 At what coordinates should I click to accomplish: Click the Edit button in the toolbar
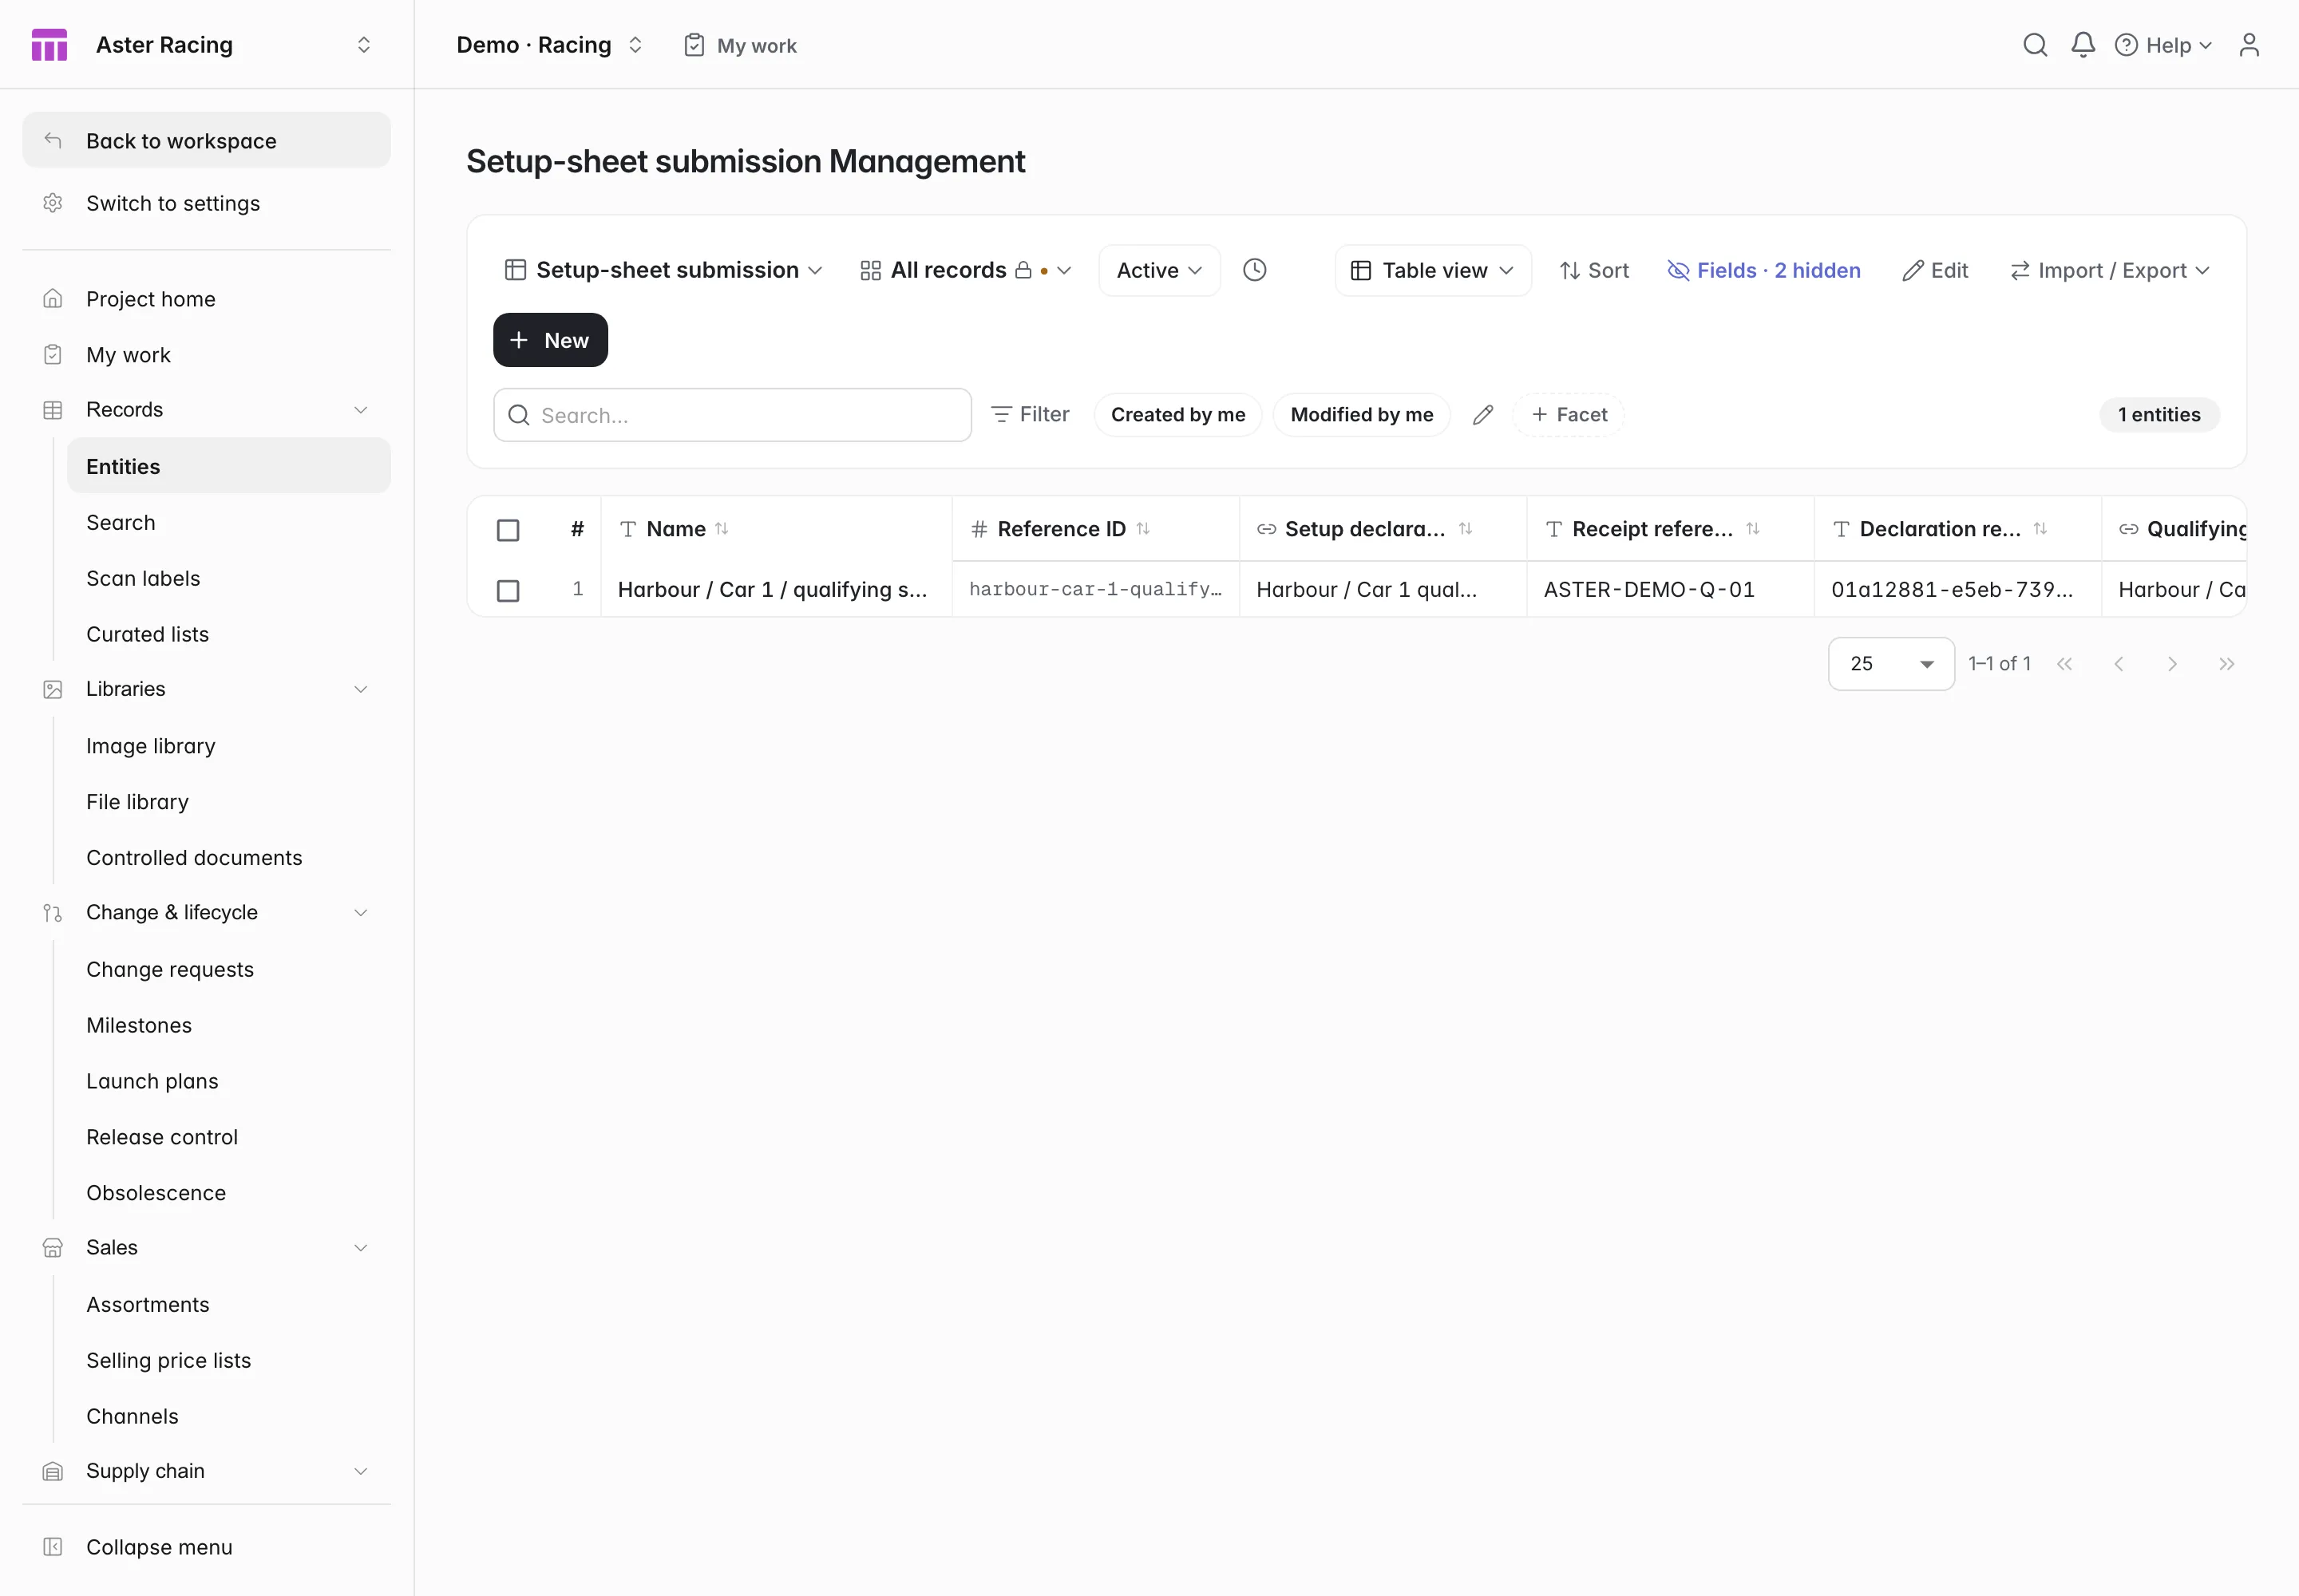click(1935, 270)
